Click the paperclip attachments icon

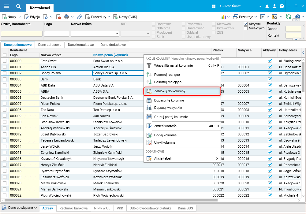(79, 17)
